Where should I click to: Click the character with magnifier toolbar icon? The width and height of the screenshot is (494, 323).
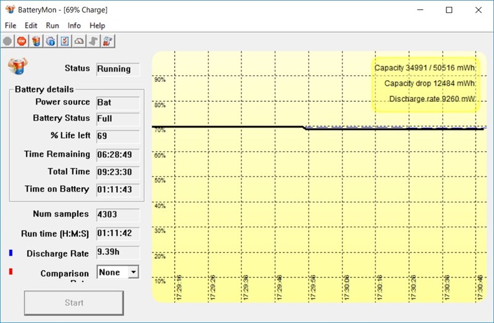point(107,41)
